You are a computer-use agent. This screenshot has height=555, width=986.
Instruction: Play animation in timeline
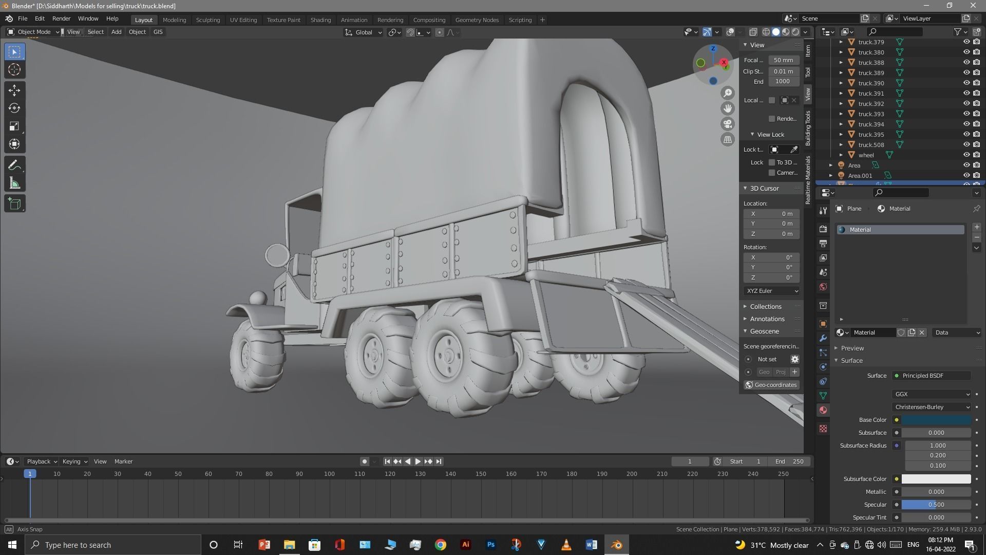pos(418,461)
